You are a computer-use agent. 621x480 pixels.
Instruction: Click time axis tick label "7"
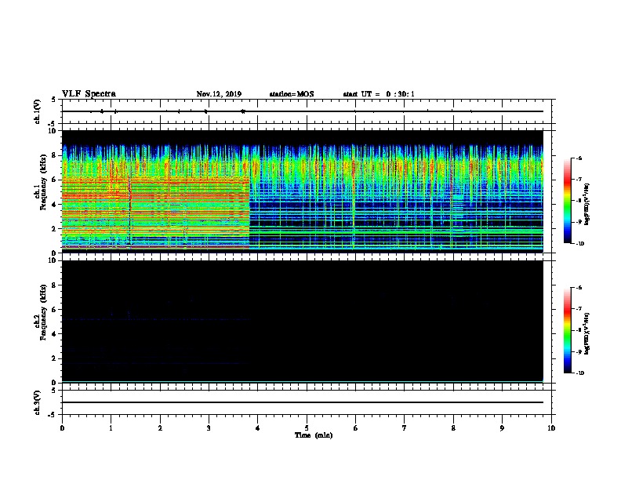(x=405, y=427)
